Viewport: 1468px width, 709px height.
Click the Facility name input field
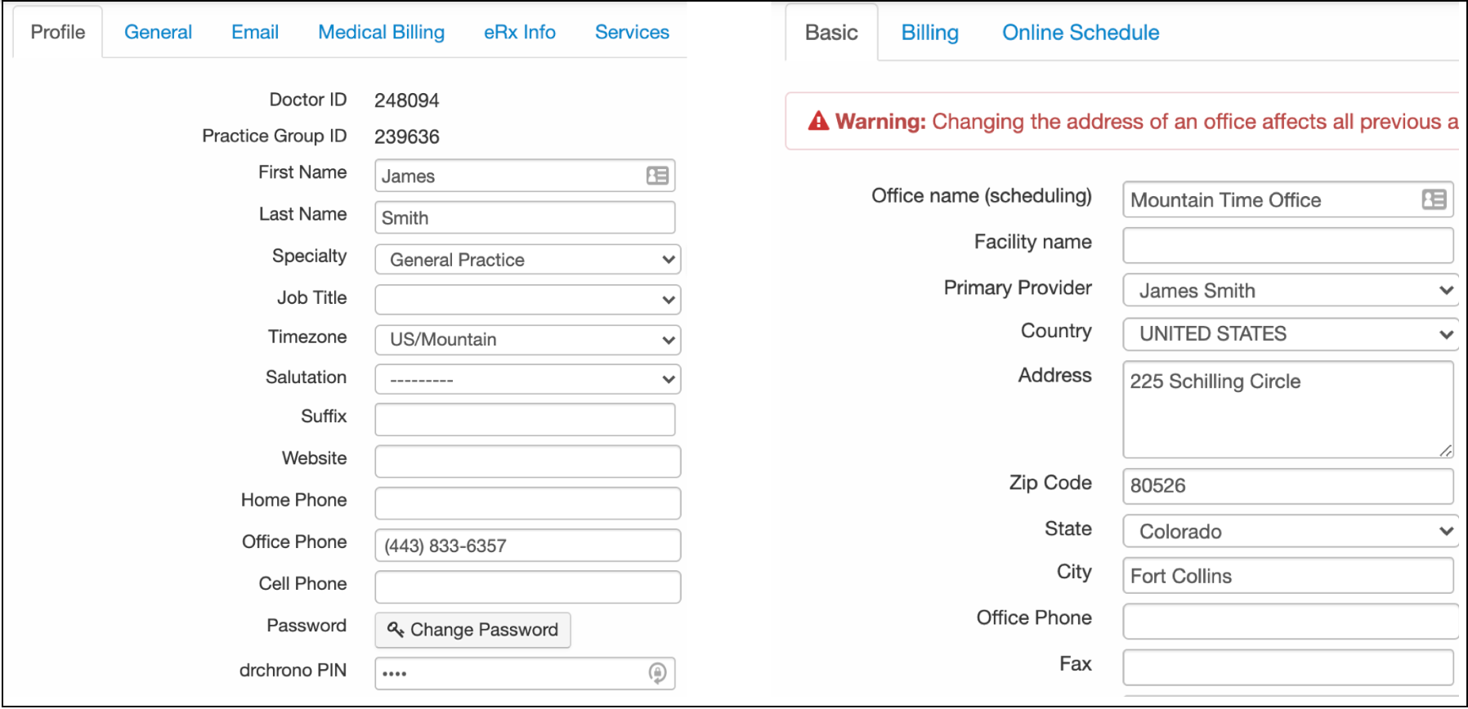click(x=1288, y=245)
